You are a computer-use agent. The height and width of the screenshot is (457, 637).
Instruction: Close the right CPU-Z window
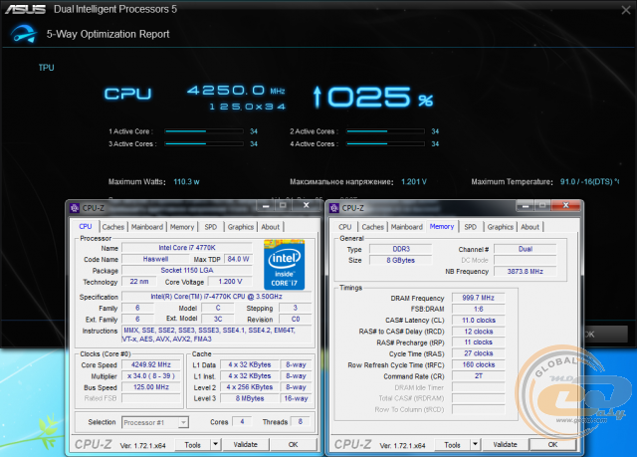coord(565,205)
